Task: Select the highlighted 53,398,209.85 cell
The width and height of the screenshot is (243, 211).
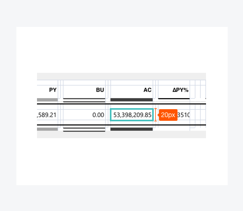Action: pyautogui.click(x=132, y=115)
